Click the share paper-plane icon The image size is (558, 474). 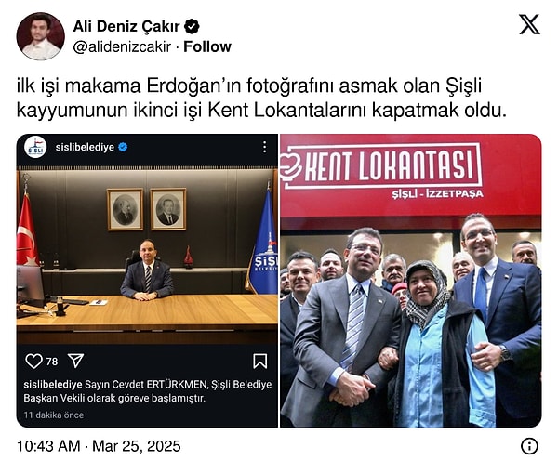tap(75, 361)
